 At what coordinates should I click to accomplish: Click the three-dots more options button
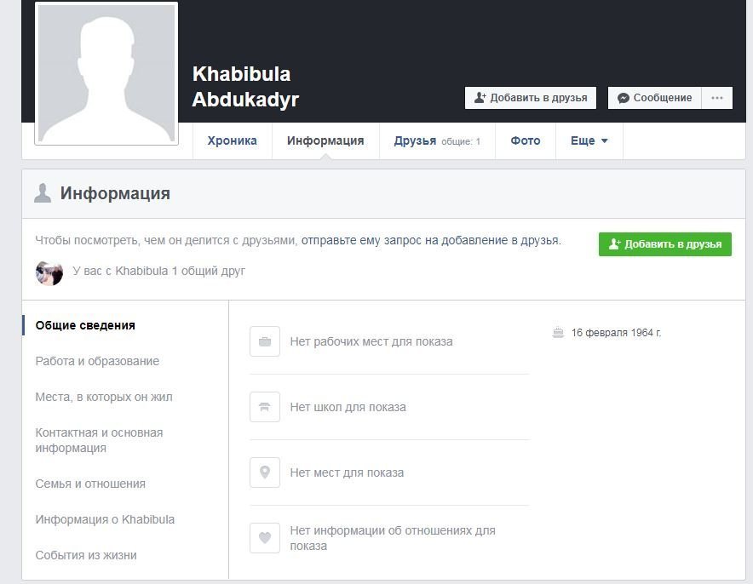(716, 98)
